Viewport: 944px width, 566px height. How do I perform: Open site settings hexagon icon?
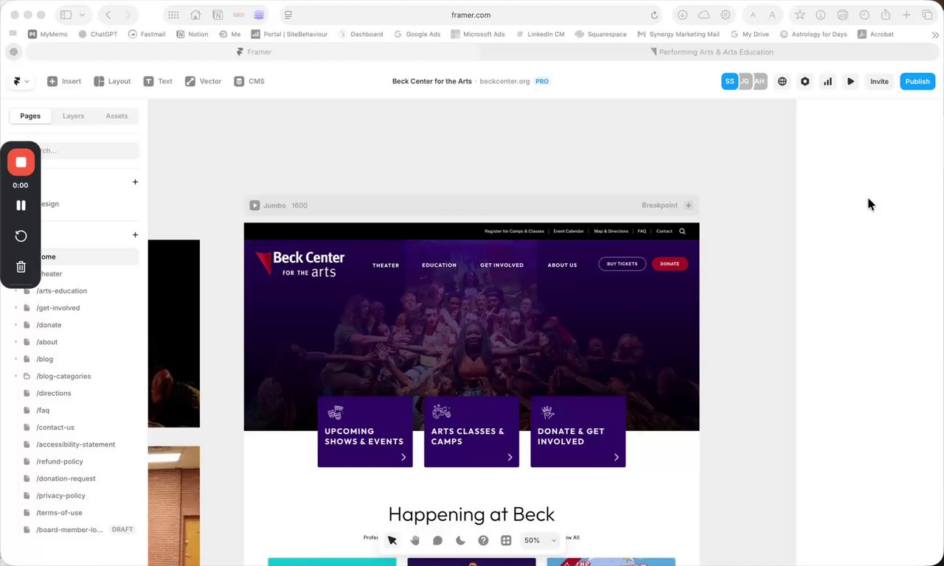(805, 81)
